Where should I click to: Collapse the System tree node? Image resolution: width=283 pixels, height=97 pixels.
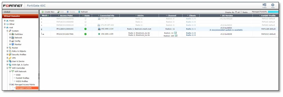7,31
